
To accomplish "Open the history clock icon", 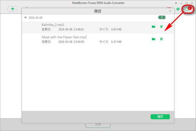I will [x=187, y=9].
